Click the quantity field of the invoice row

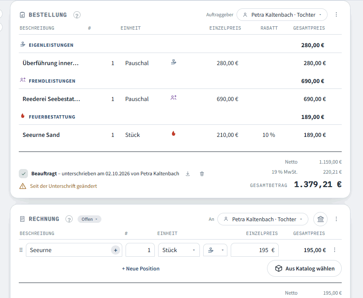click(140, 250)
